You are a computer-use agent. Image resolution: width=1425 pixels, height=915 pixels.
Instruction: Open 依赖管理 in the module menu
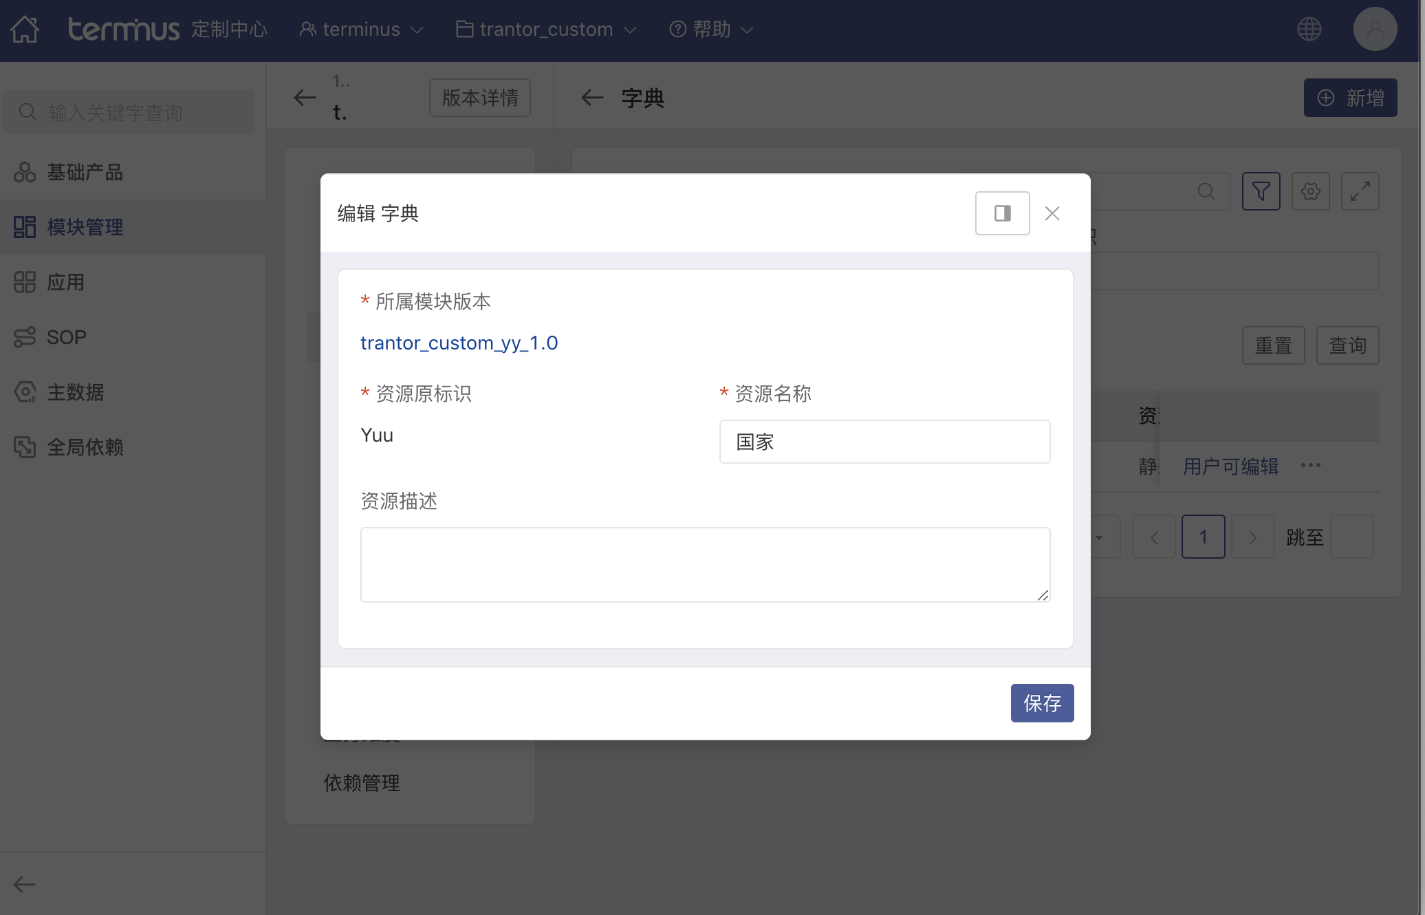tap(362, 783)
